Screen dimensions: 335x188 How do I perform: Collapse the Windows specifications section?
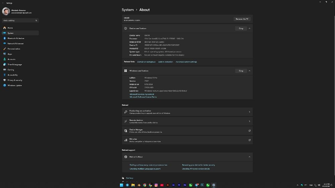(249, 71)
